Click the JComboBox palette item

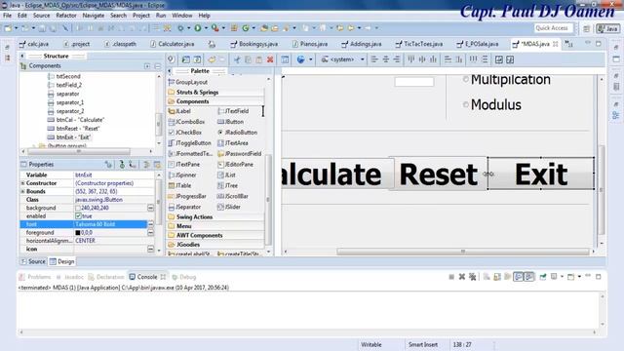pyautogui.click(x=186, y=122)
